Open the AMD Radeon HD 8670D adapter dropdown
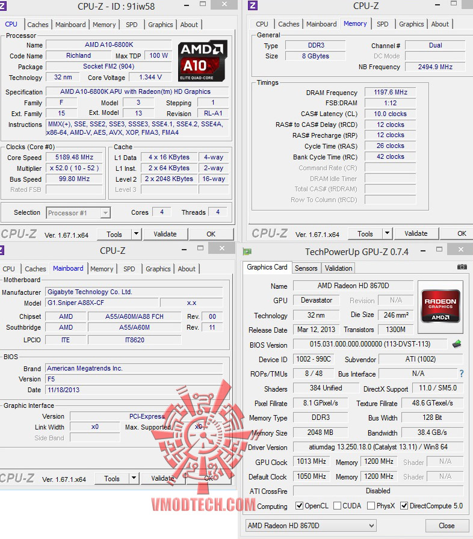473x539 pixels. tap(311, 526)
